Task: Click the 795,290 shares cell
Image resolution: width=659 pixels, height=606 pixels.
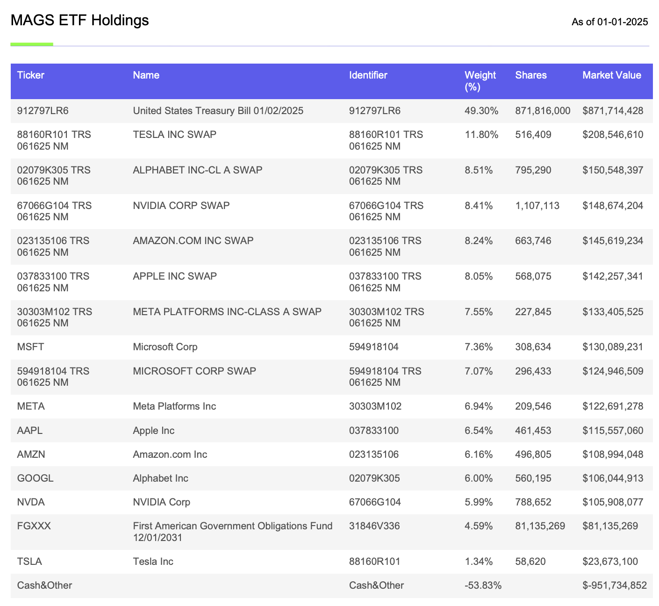Action: click(x=533, y=170)
